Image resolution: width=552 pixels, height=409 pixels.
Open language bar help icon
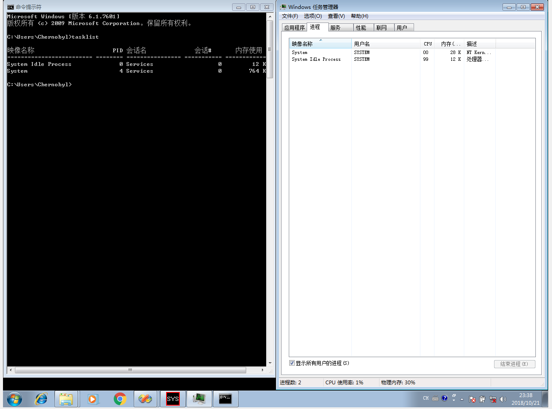(x=445, y=398)
